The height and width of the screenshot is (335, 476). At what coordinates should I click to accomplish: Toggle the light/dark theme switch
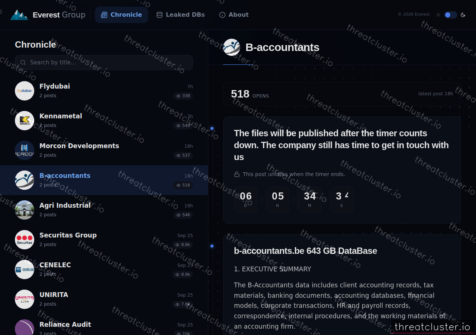pyautogui.click(x=450, y=15)
